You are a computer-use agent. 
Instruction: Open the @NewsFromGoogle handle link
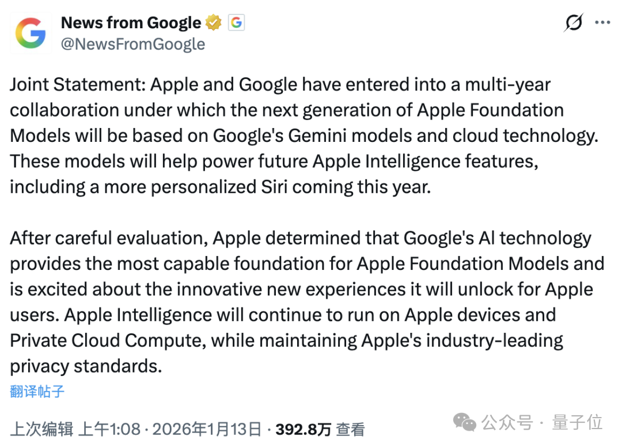(x=133, y=44)
